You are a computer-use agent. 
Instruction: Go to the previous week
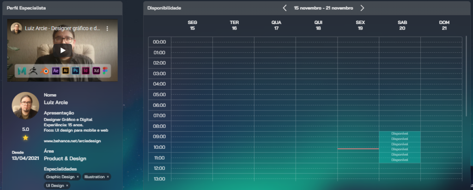[x=285, y=8]
